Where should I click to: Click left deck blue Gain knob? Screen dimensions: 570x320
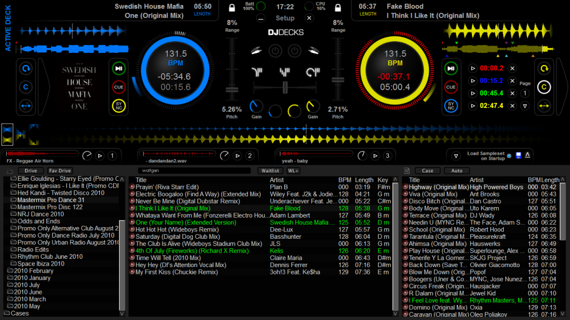pos(256,106)
